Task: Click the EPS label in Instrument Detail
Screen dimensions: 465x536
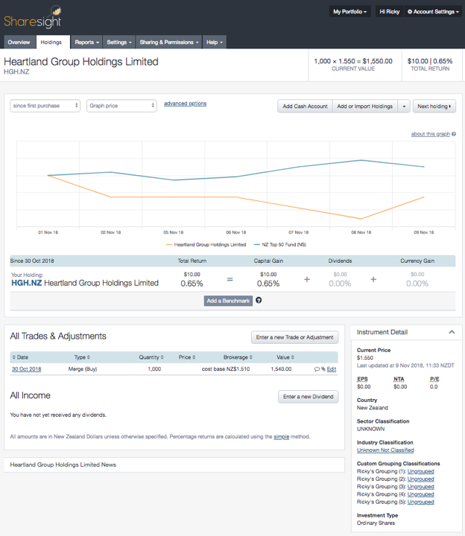Action: 362,379
